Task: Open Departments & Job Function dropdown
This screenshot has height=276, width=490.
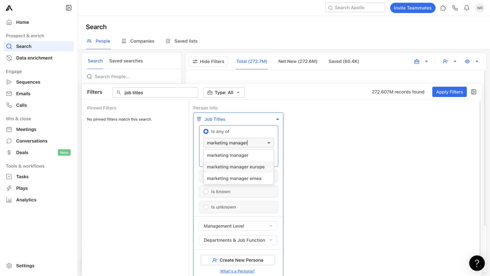Action: [x=238, y=240]
